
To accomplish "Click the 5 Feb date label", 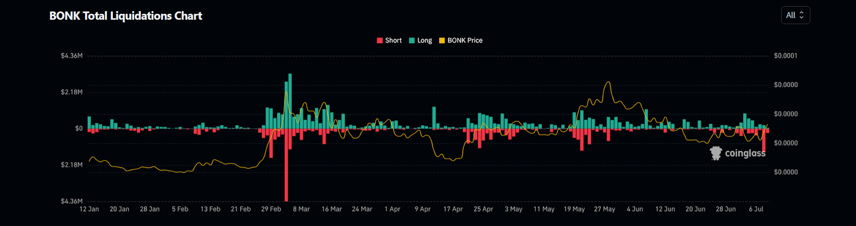I will click(180, 209).
